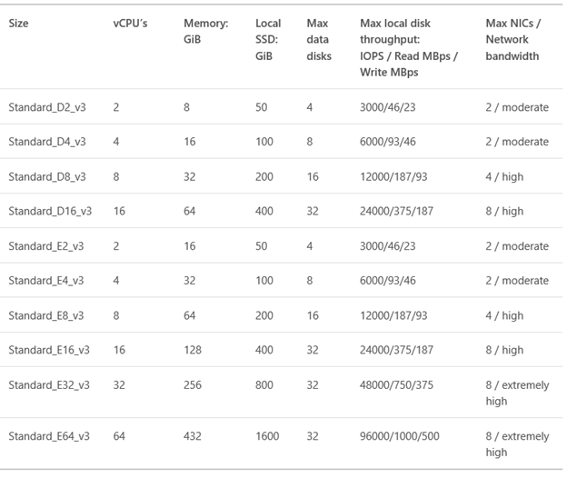The width and height of the screenshot is (567, 478).
Task: Select Standard_E8_v3 in the table
Action: 46,315
